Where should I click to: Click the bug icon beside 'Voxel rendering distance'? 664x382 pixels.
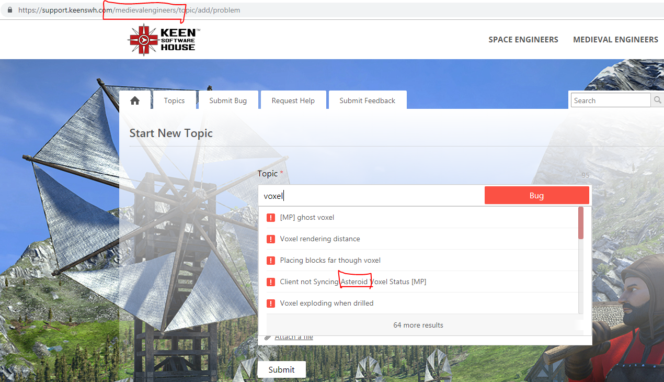271,239
